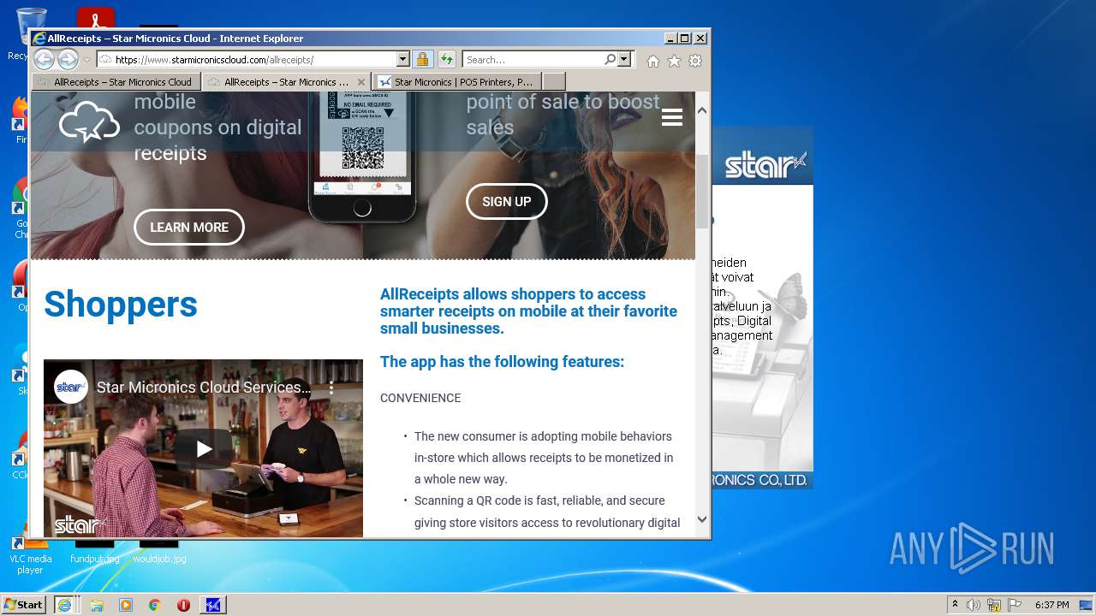Open Internet Explorer from the taskbar

coord(64,605)
